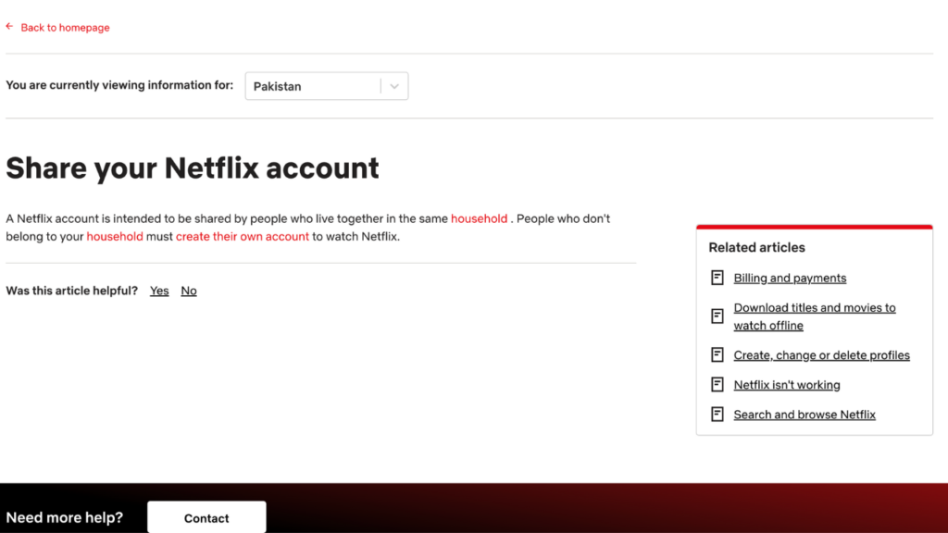Open the household link before 'must'
This screenshot has height=533, width=948.
pyautogui.click(x=115, y=236)
